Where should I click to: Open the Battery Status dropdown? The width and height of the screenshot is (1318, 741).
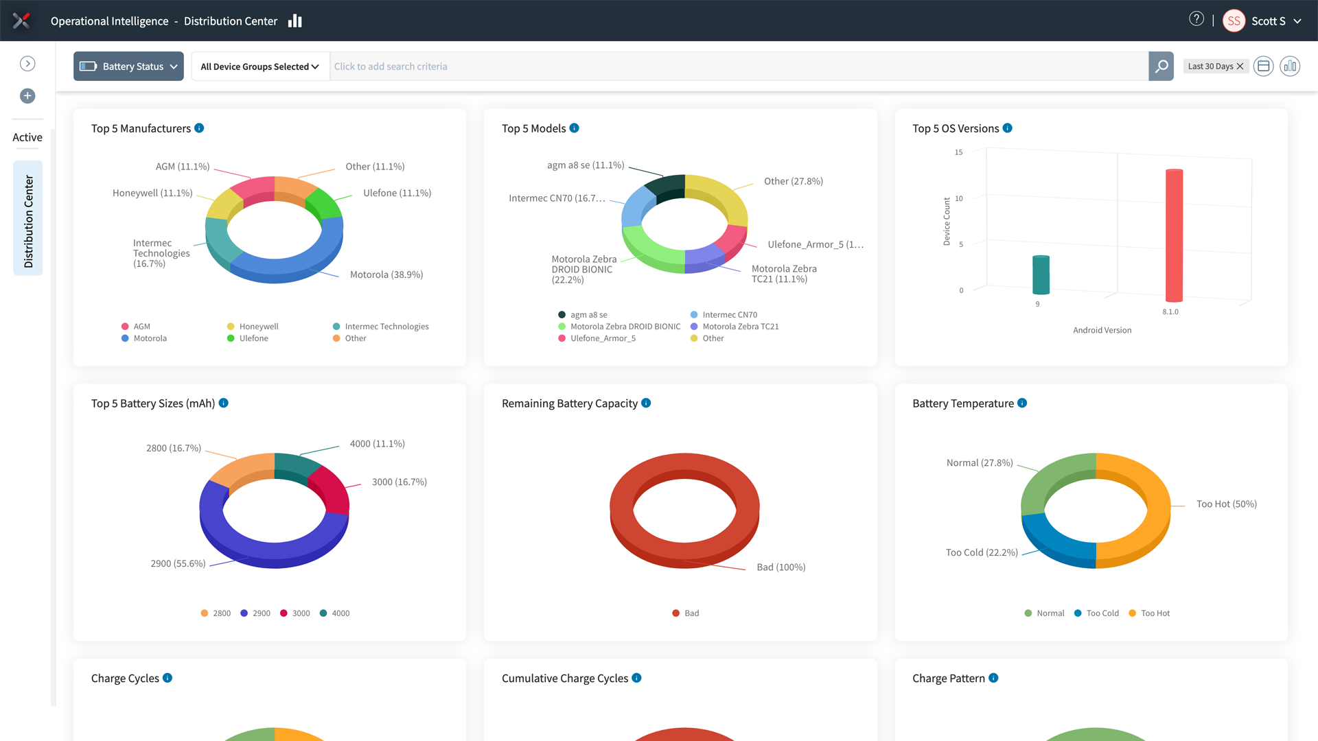(x=128, y=67)
